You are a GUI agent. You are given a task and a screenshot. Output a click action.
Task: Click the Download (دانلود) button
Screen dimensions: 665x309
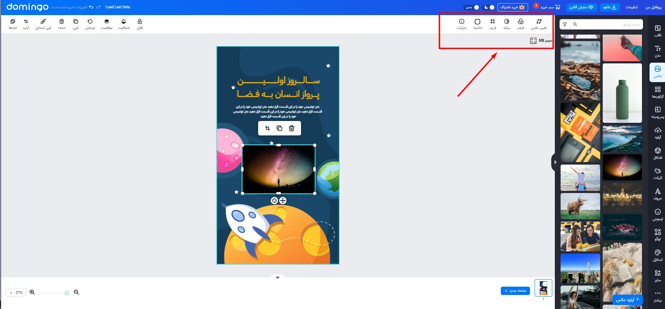[610, 7]
